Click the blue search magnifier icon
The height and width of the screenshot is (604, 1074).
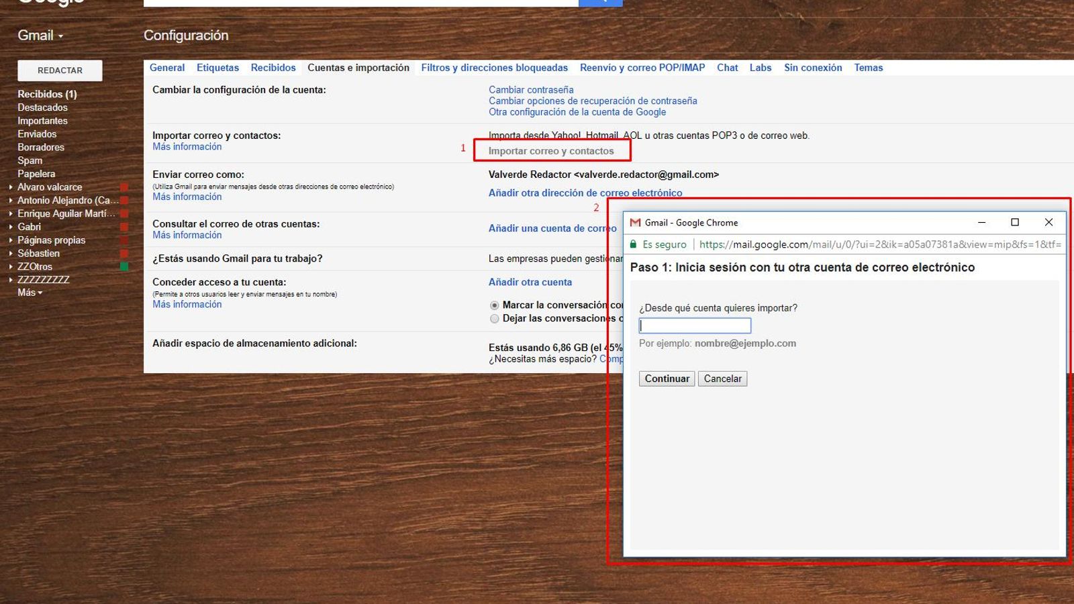tap(601, 1)
